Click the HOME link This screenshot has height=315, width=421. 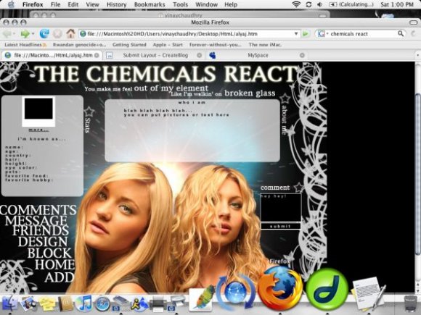[x=54, y=265]
